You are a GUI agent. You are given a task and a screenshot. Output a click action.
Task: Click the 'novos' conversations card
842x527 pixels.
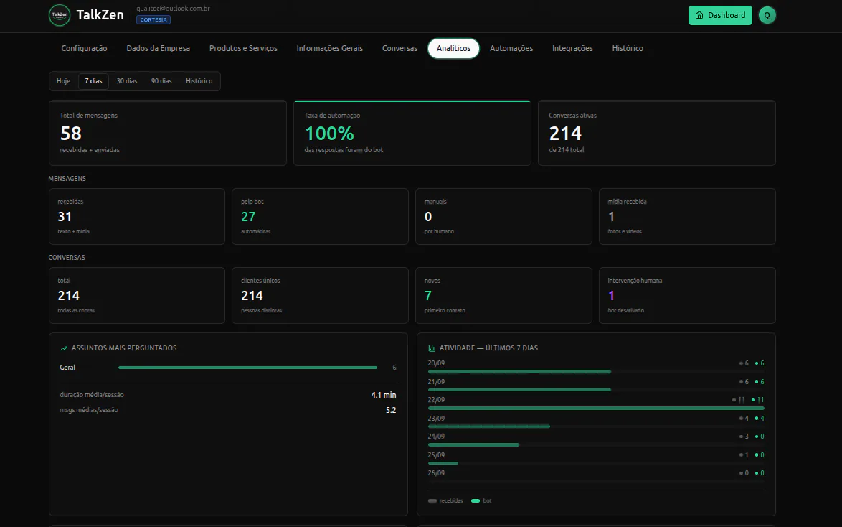[x=503, y=296]
